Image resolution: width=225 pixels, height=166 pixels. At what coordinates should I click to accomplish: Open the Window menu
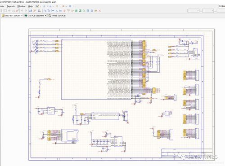(21, 6)
